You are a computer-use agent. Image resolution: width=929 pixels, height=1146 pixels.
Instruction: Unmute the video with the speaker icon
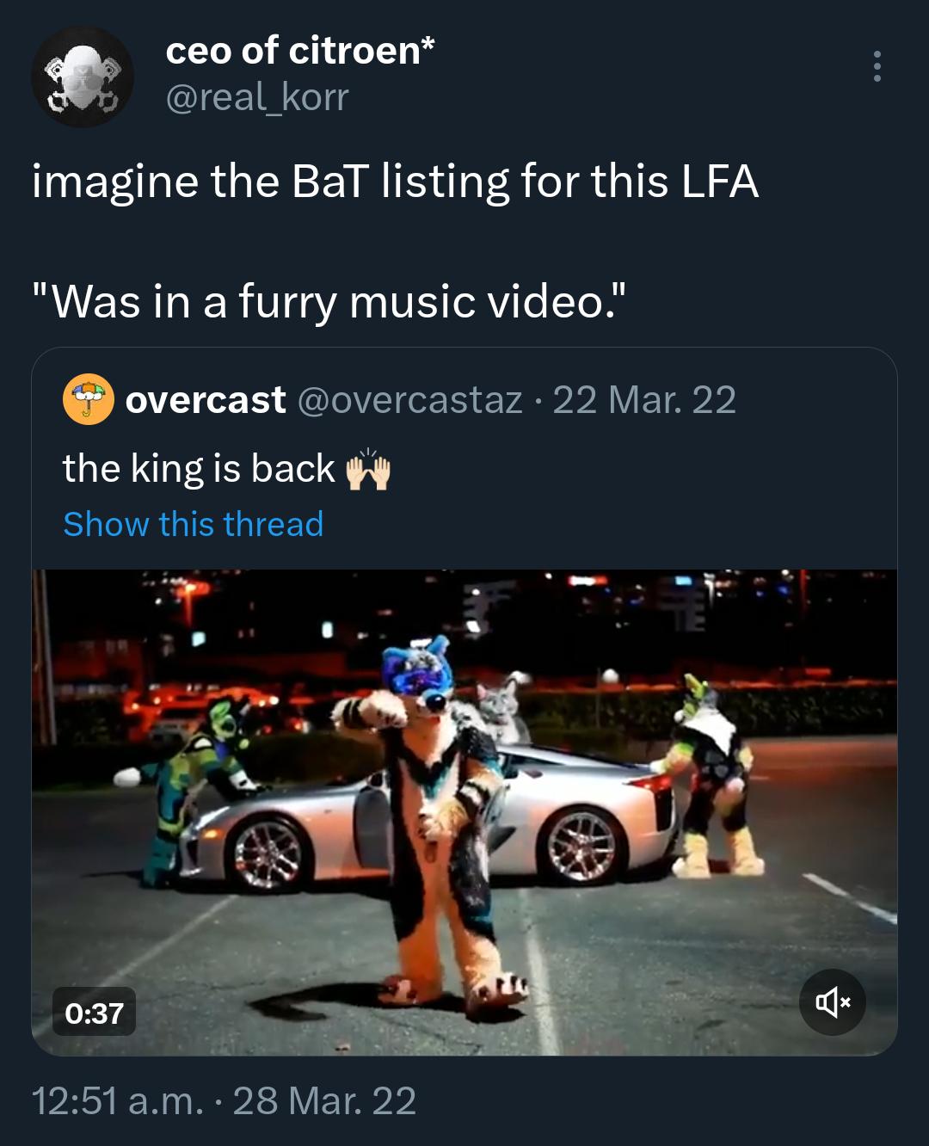pyautogui.click(x=832, y=1001)
